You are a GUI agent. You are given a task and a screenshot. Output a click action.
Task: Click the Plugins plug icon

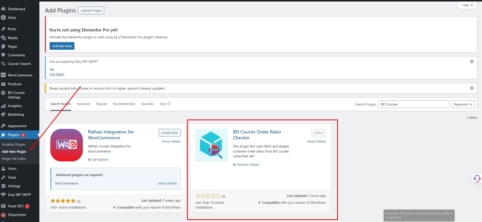point(3,135)
